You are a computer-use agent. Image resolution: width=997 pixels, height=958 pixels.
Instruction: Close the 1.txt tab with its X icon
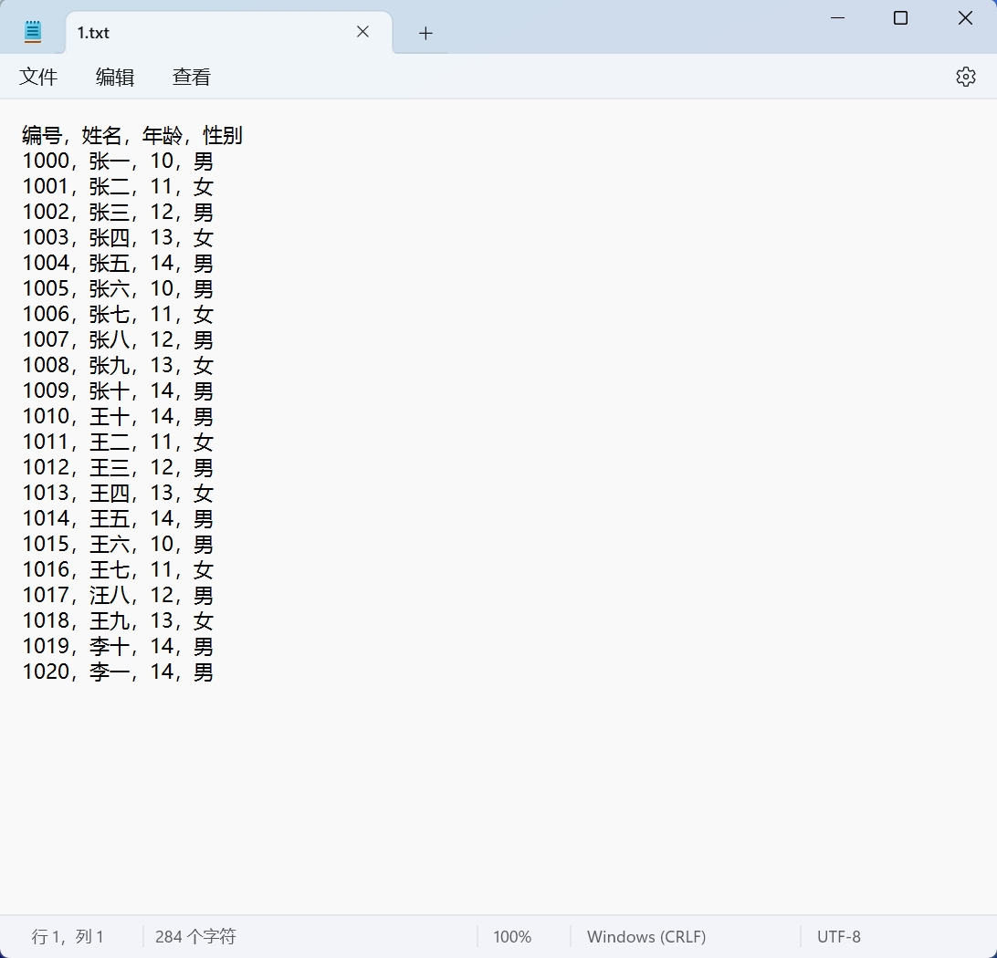point(362,32)
